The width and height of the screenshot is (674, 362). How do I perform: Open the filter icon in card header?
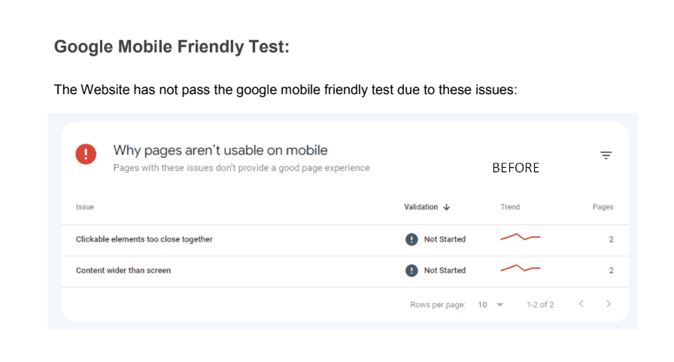[606, 155]
